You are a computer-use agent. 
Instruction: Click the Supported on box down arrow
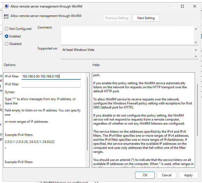tap(196, 56)
